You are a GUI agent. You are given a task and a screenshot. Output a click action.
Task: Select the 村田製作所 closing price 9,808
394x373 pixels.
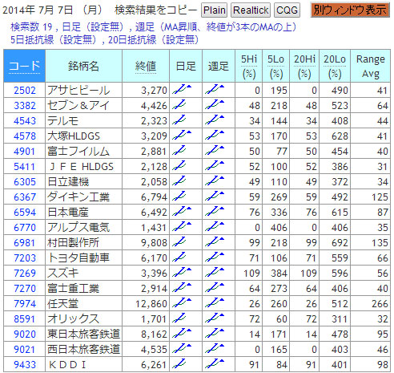click(154, 243)
